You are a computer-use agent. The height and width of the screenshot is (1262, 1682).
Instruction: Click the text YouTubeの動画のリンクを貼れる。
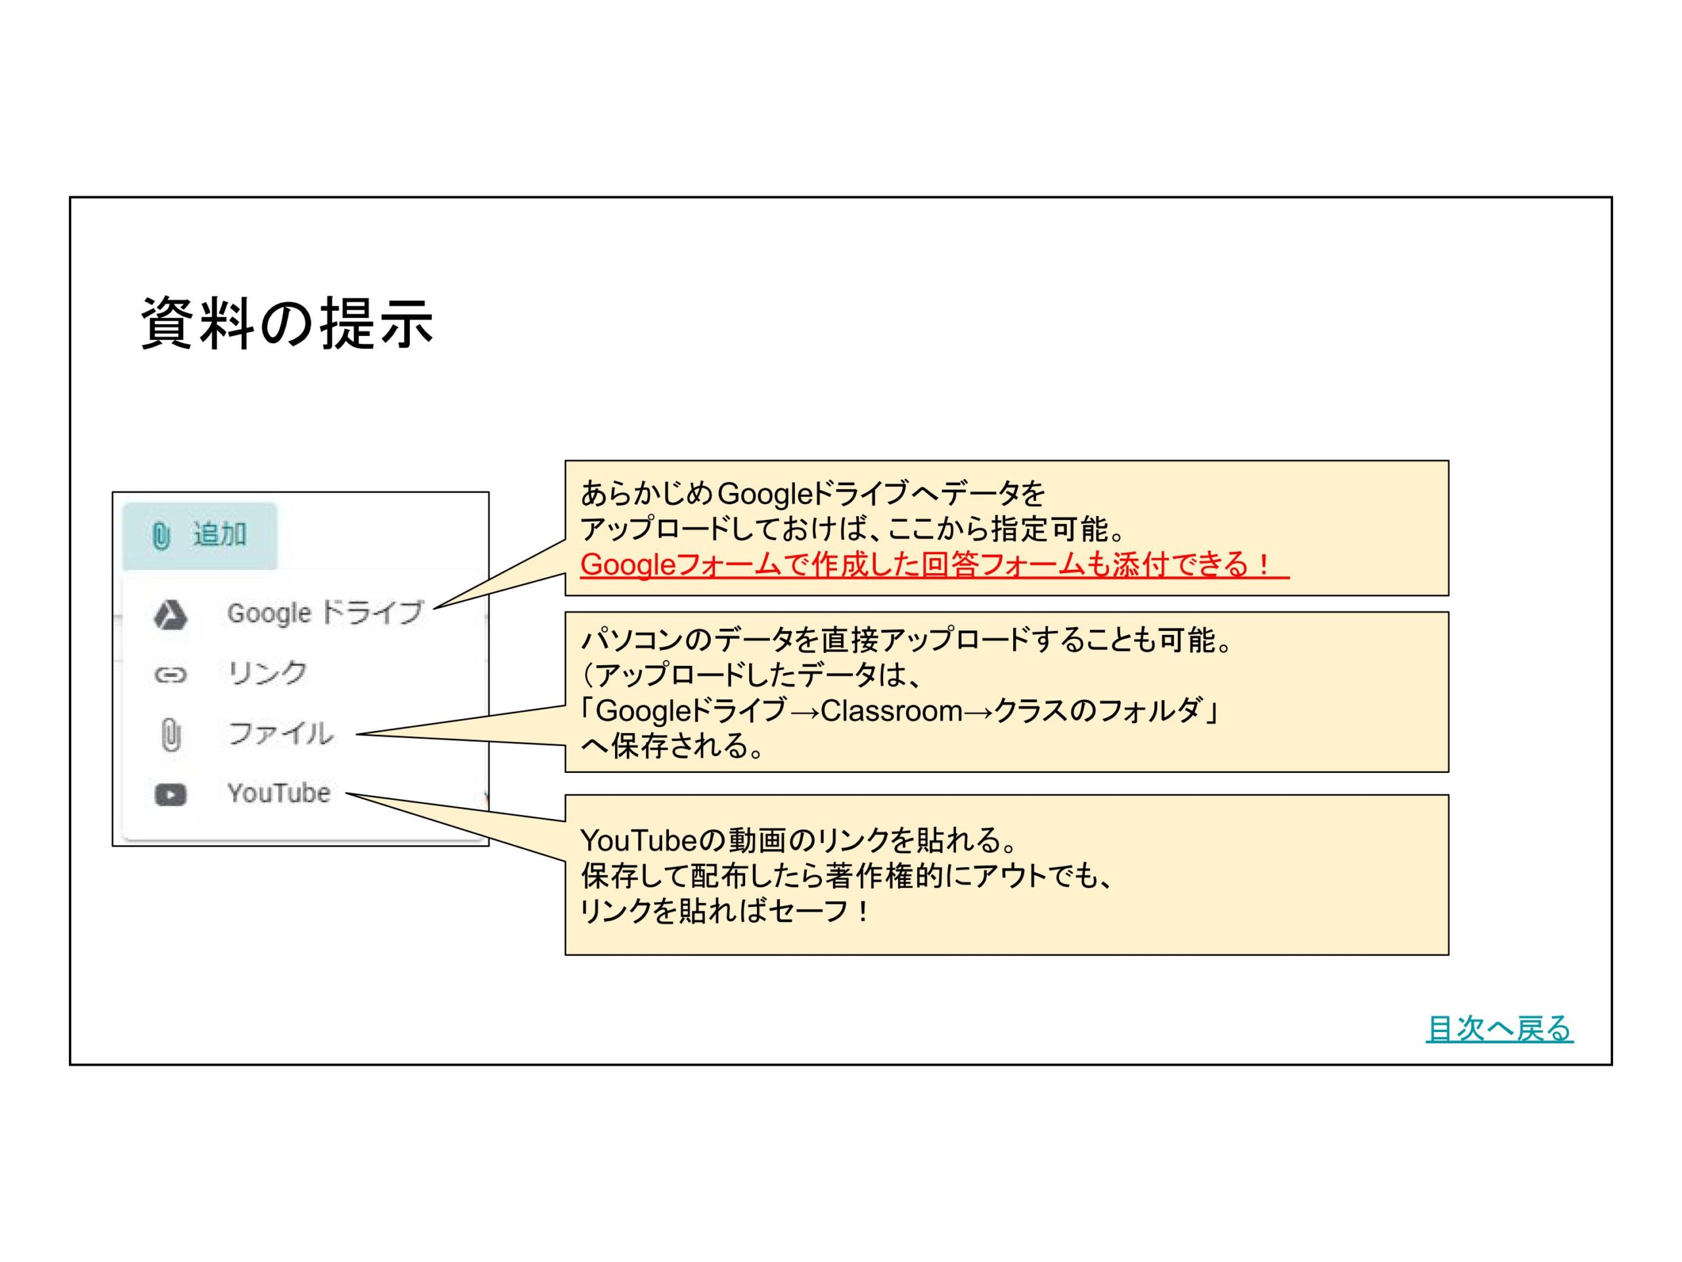(x=798, y=841)
